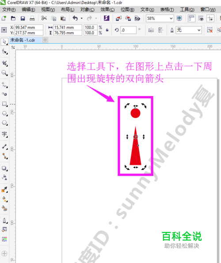Click the Y position field

pyautogui.click(x=29, y=33)
